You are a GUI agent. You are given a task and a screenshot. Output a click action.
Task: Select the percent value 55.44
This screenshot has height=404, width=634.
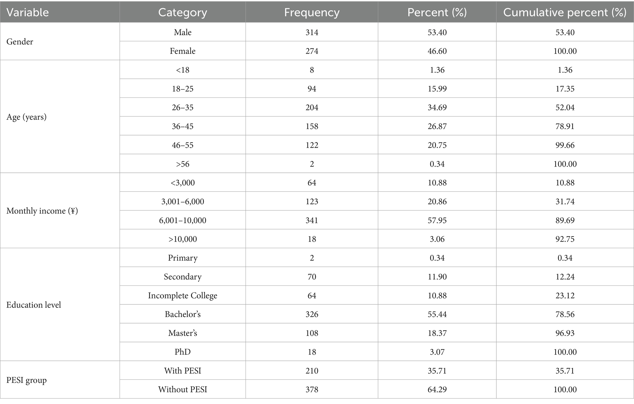(x=437, y=314)
